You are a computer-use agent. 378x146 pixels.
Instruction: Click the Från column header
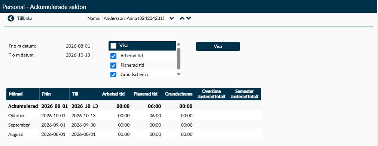pyautogui.click(x=55, y=94)
